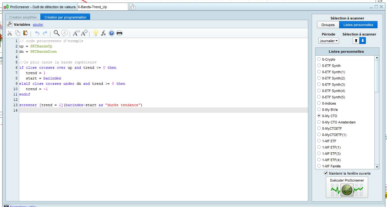Switch to the Groupes selection tab
This screenshot has height=207, width=387.
[x=328, y=25]
